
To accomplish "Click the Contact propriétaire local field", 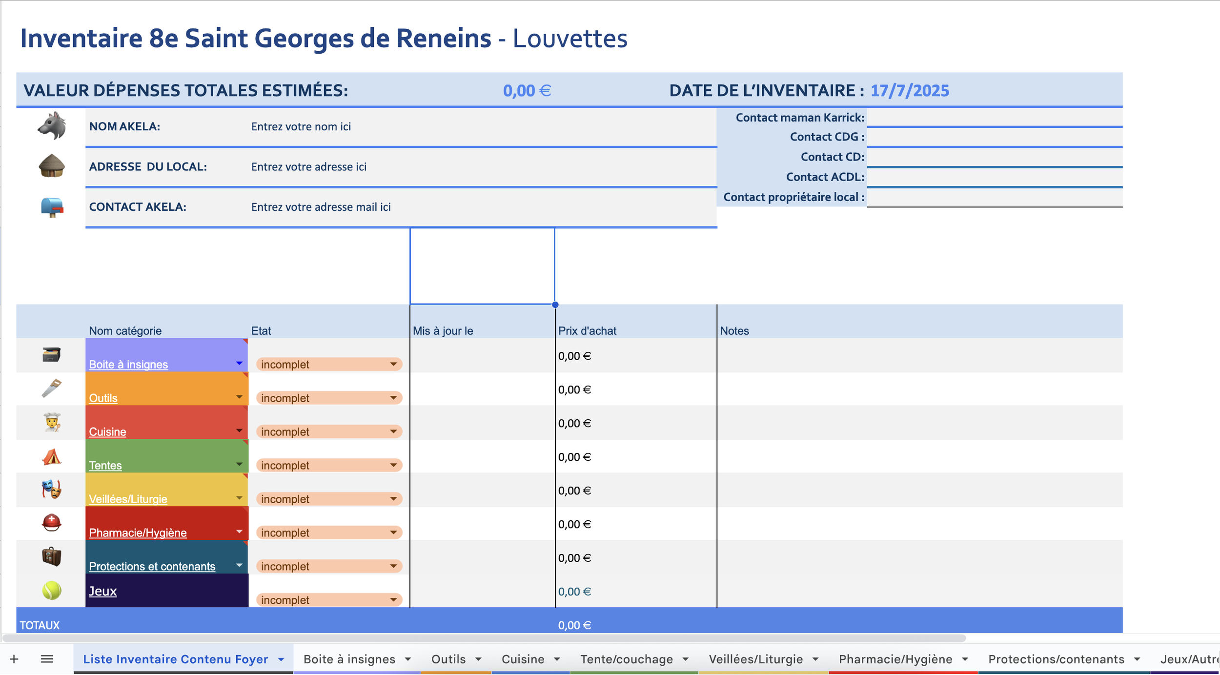I will click(995, 197).
